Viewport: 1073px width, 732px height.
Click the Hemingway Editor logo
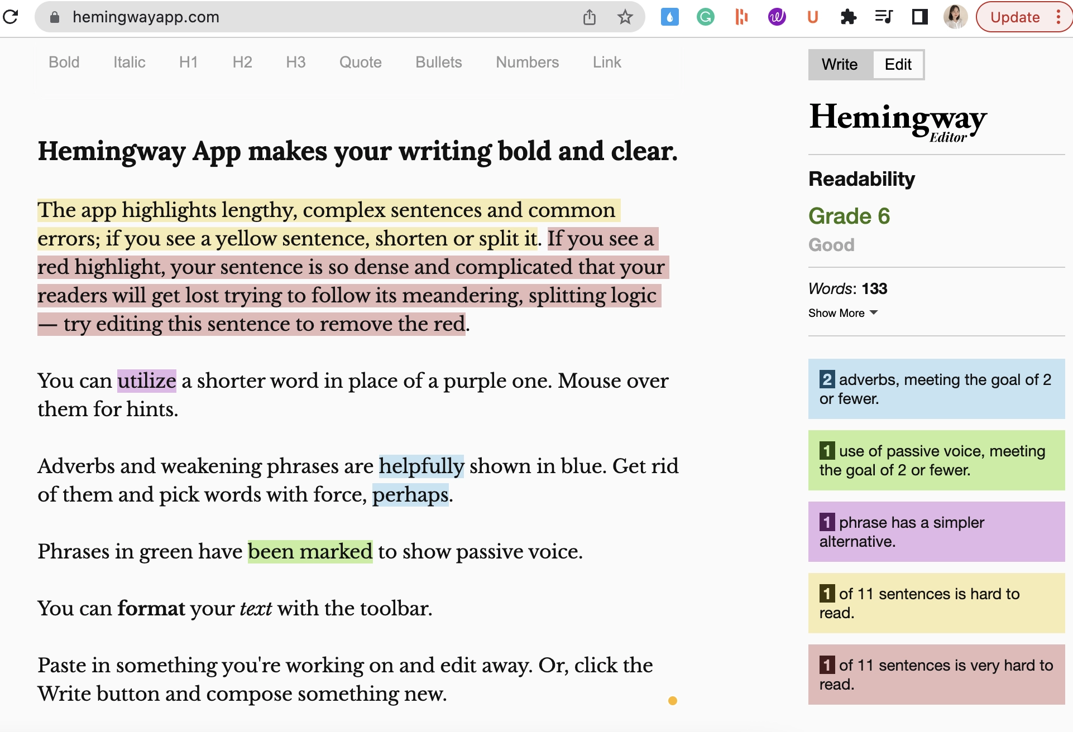(898, 122)
